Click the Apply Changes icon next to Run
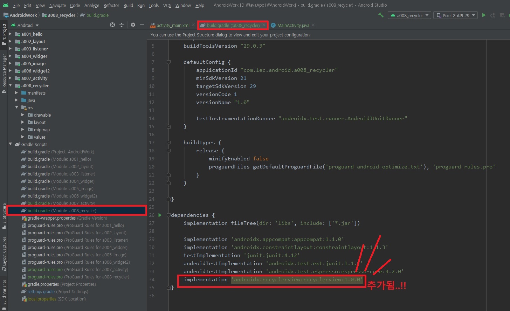 tap(493, 15)
